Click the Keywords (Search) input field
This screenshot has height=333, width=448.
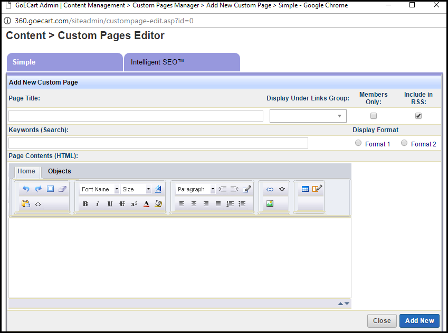pyautogui.click(x=158, y=143)
